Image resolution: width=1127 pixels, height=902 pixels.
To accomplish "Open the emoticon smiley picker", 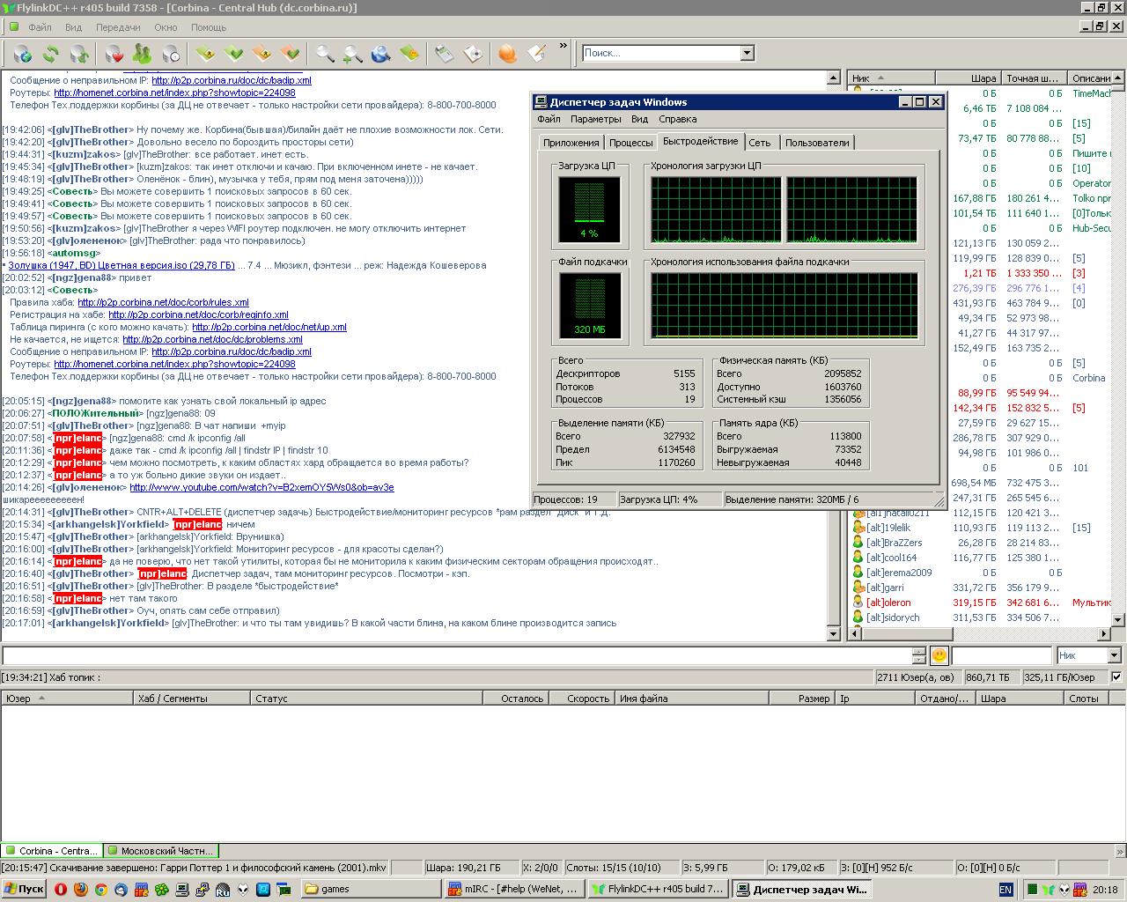I will pyautogui.click(x=939, y=655).
